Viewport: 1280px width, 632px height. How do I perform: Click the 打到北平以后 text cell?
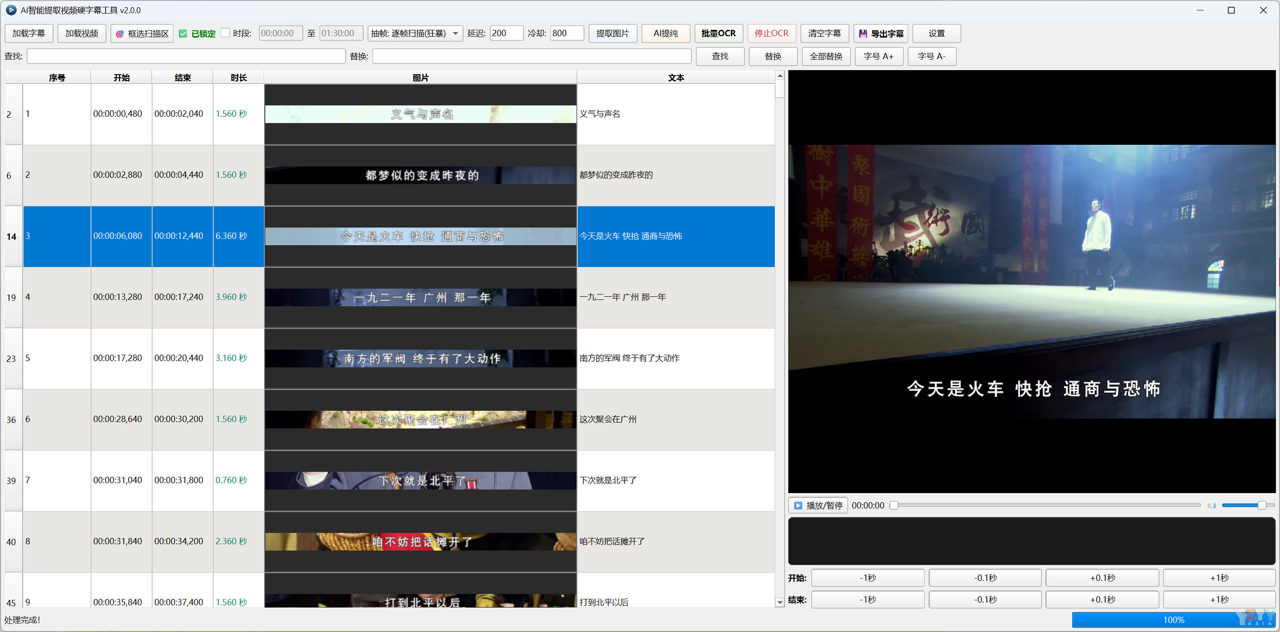[x=676, y=590]
